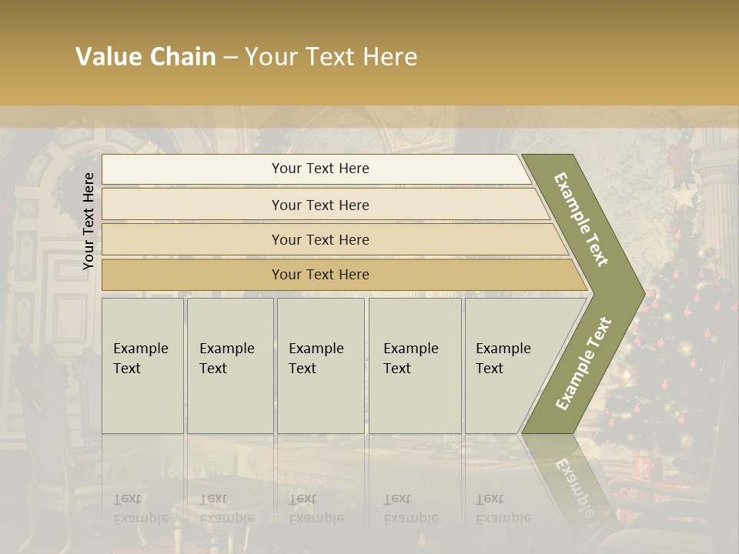This screenshot has width=739, height=554.
Task: Click the first "Example Text" box on left
Action: click(x=142, y=365)
